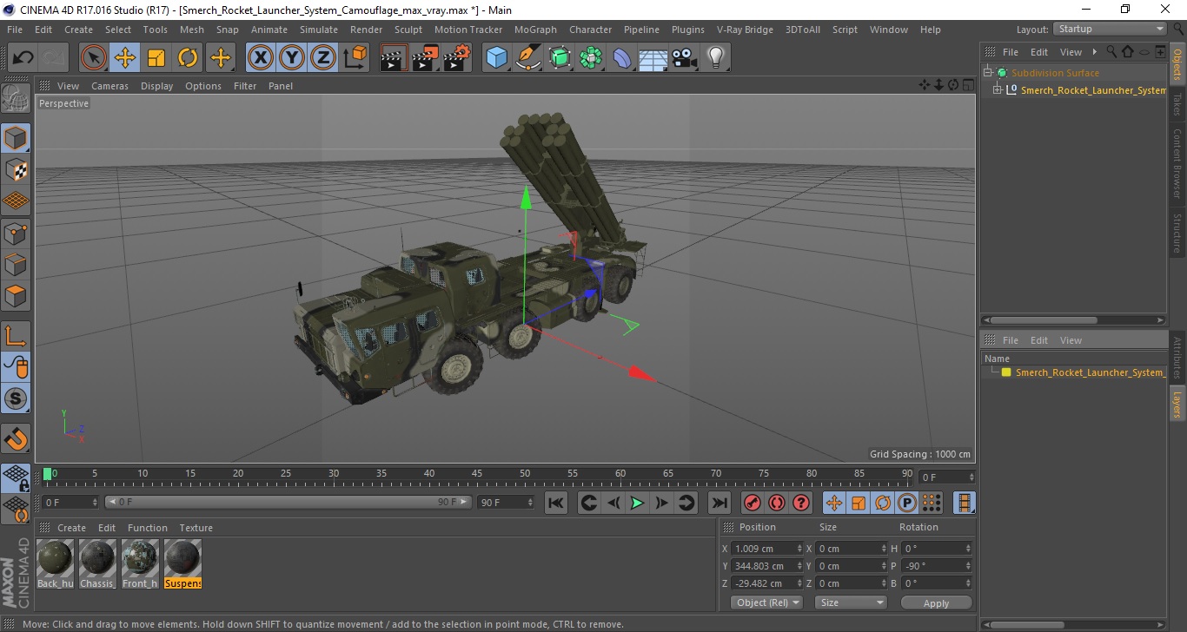Toggle the viewport Solo button
This screenshot has height=632, width=1187.
pyautogui.click(x=16, y=399)
